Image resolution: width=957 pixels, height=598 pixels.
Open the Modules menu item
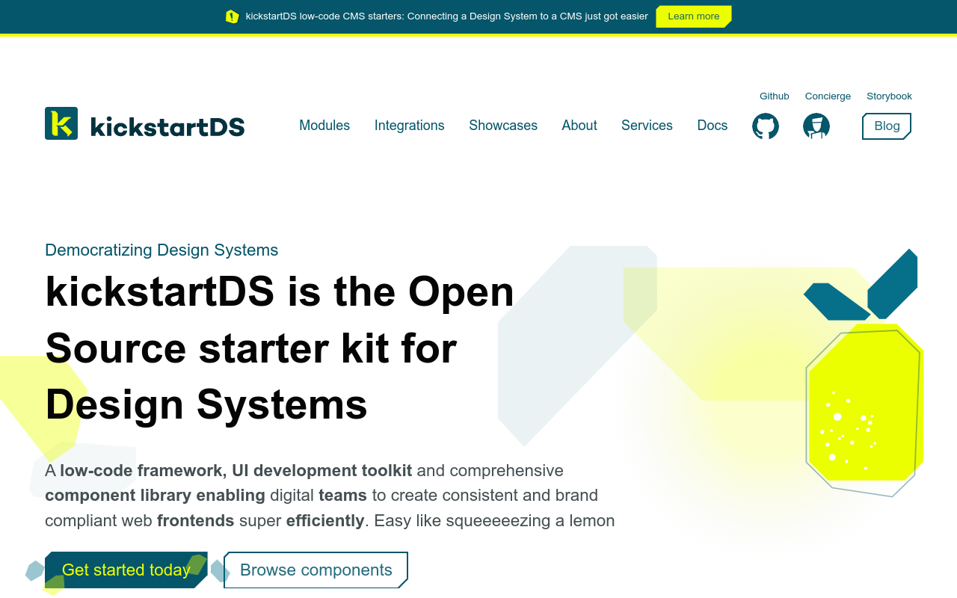coord(324,126)
